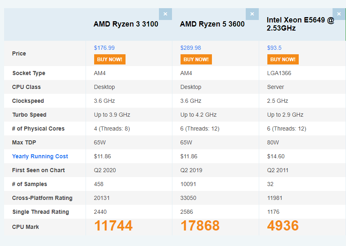Image resolution: width=346 pixels, height=246 pixels.
Task: Click the 33050 cross-platform value
Action: tap(188, 198)
